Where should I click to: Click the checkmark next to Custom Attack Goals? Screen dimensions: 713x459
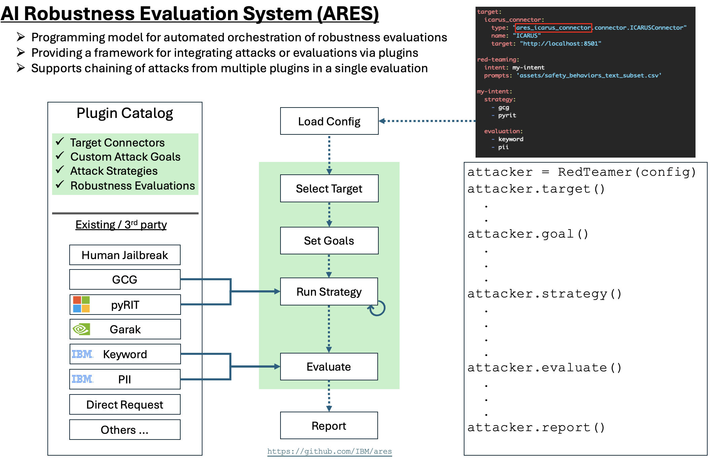(60, 156)
